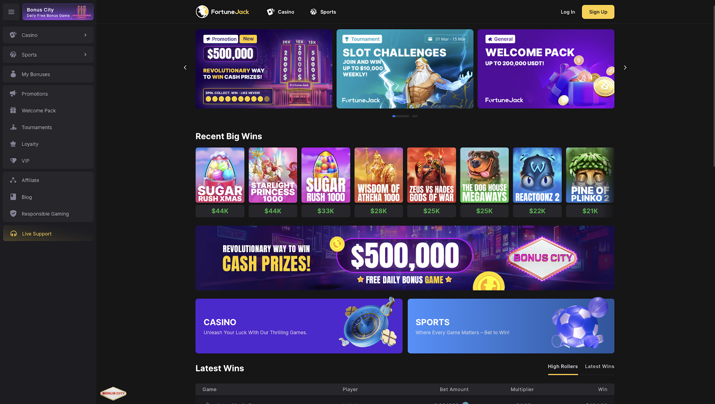Open the Bonus City floating badge icon

point(113,393)
